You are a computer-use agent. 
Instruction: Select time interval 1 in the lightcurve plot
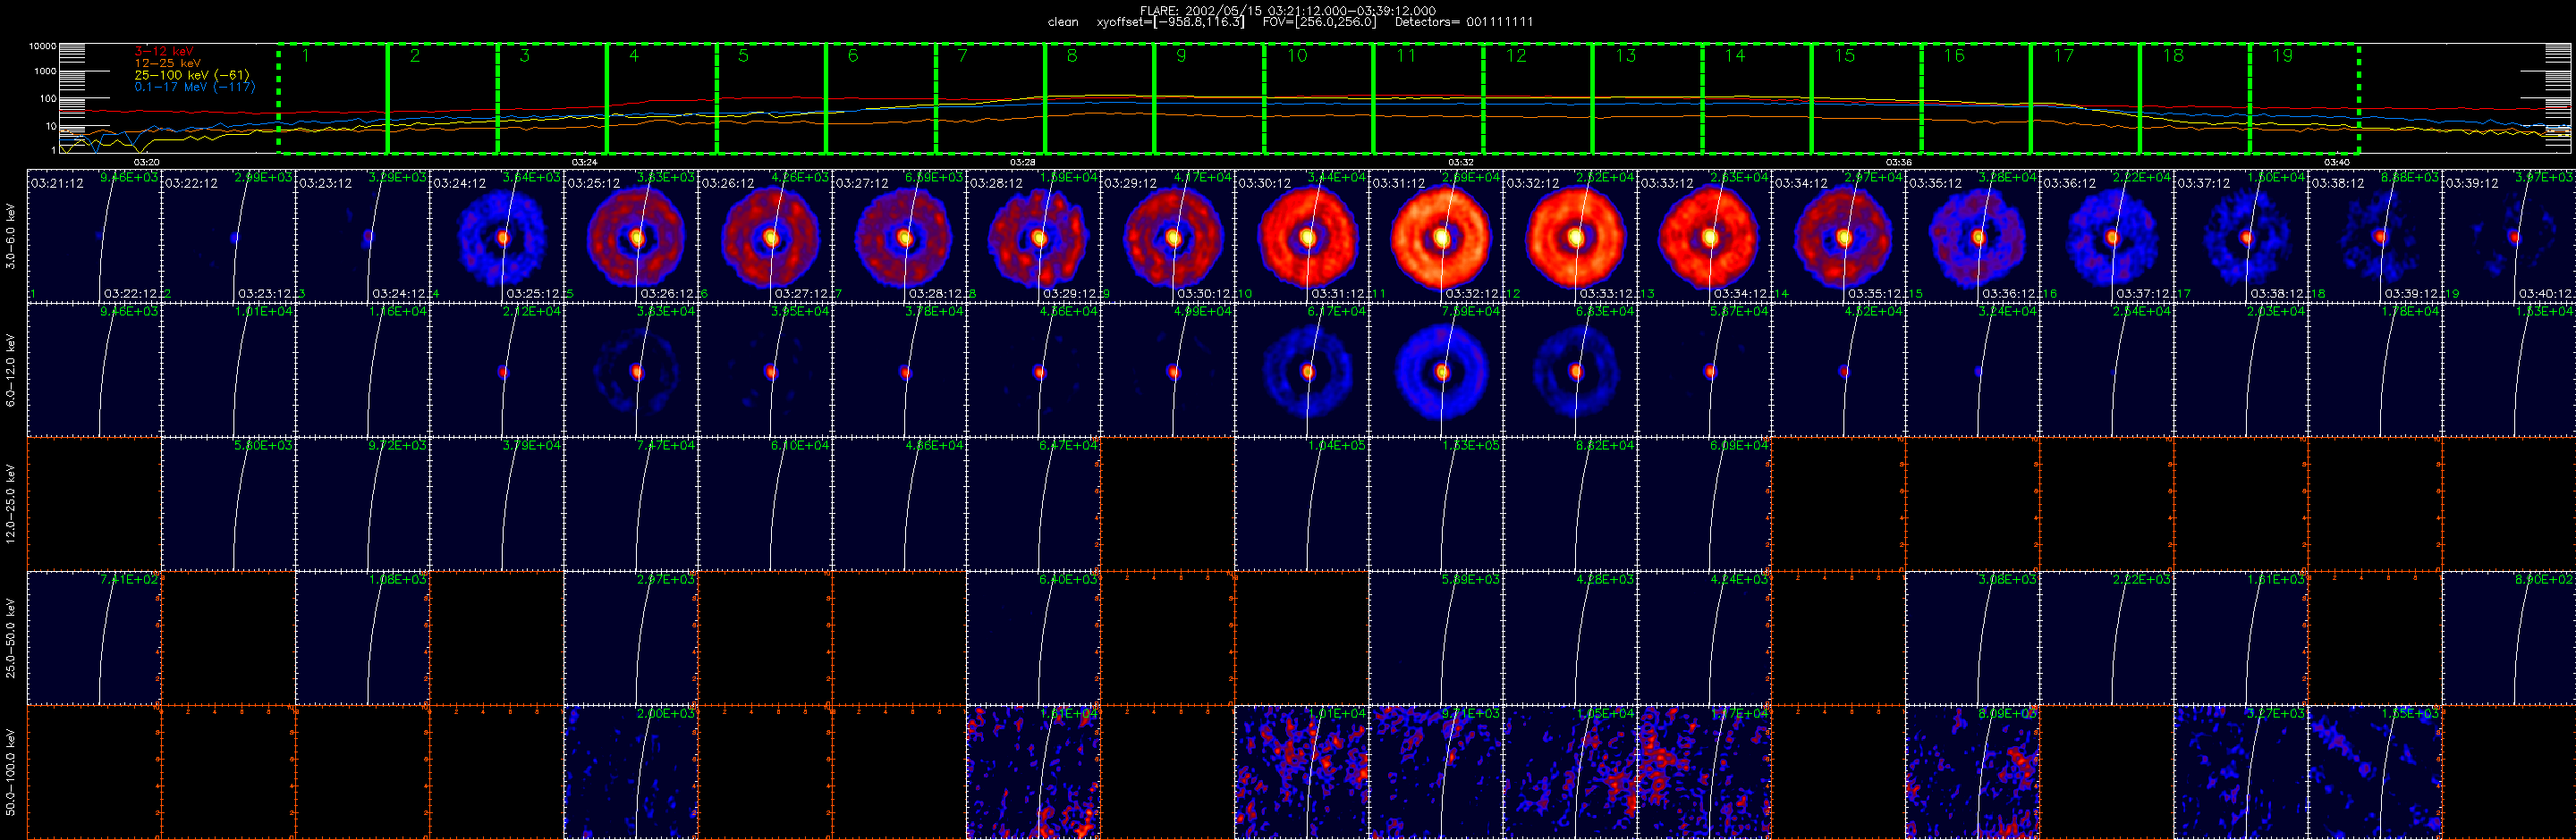pyautogui.click(x=333, y=99)
